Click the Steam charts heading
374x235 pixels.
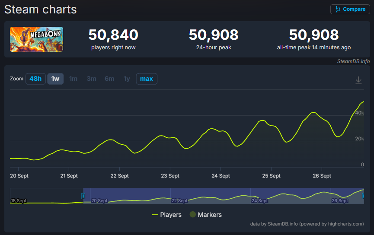point(41,10)
